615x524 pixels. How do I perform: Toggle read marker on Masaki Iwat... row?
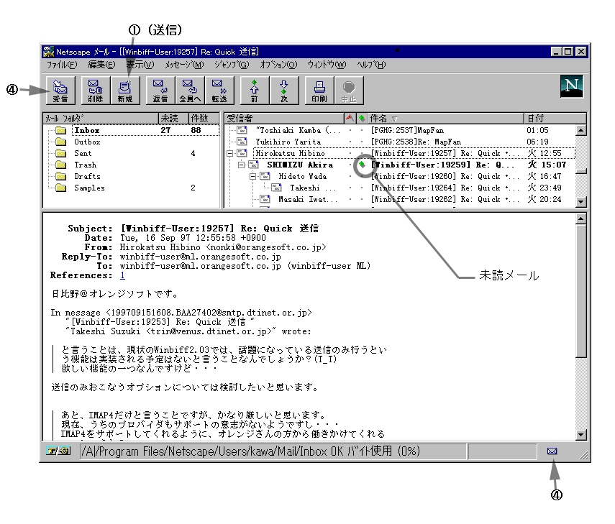pos(362,200)
